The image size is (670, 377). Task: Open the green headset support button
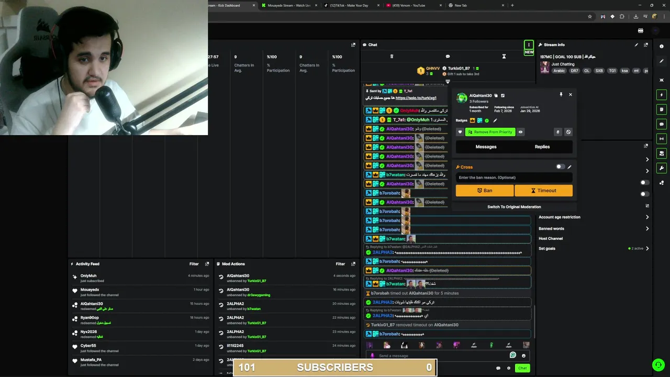tap(658, 365)
